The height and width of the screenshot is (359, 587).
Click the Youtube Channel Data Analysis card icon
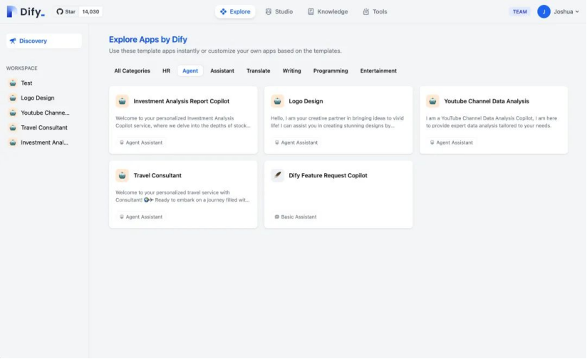[432, 101]
